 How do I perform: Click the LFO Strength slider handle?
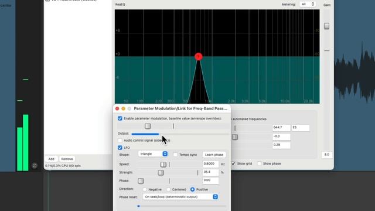click(161, 172)
